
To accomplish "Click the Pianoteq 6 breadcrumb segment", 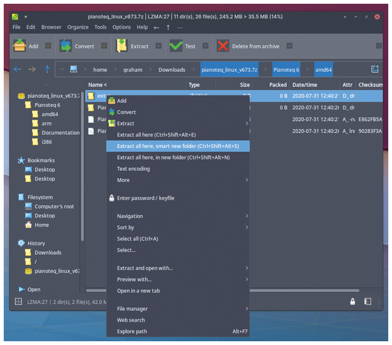I will pyautogui.click(x=286, y=69).
